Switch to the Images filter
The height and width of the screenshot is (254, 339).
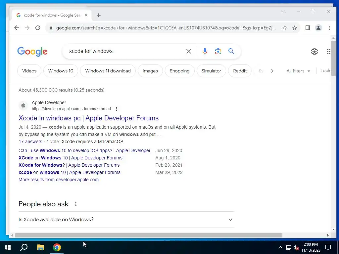pos(150,71)
